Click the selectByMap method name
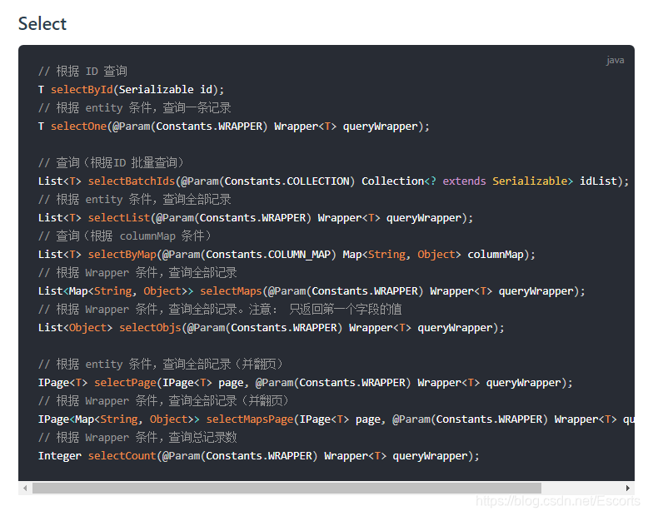 [122, 255]
